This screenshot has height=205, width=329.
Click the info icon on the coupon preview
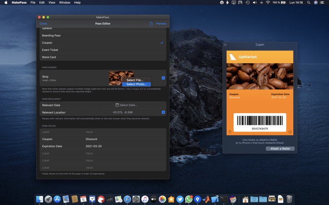[290, 132]
